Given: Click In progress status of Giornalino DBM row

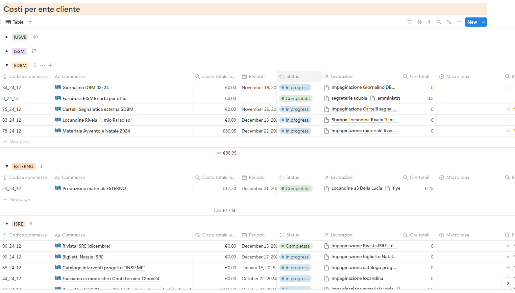Looking at the screenshot, I should tap(295, 87).
